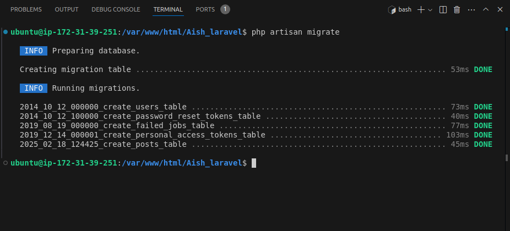Click the first command's blue status dot
Viewport: 510px width, 231px height.
6,32
